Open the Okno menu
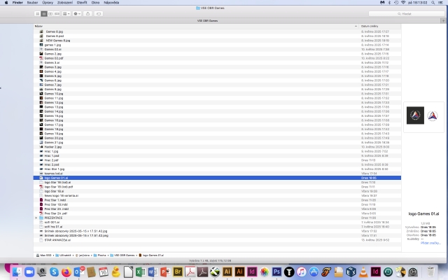448x280 pixels. tap(95, 3)
